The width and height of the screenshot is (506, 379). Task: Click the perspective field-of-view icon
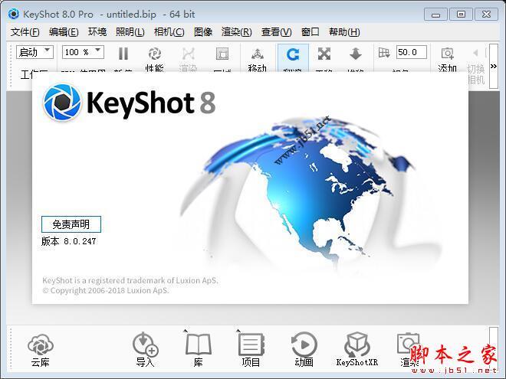[384, 53]
